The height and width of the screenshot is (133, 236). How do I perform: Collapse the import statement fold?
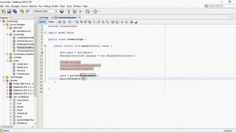click(x=45, y=33)
